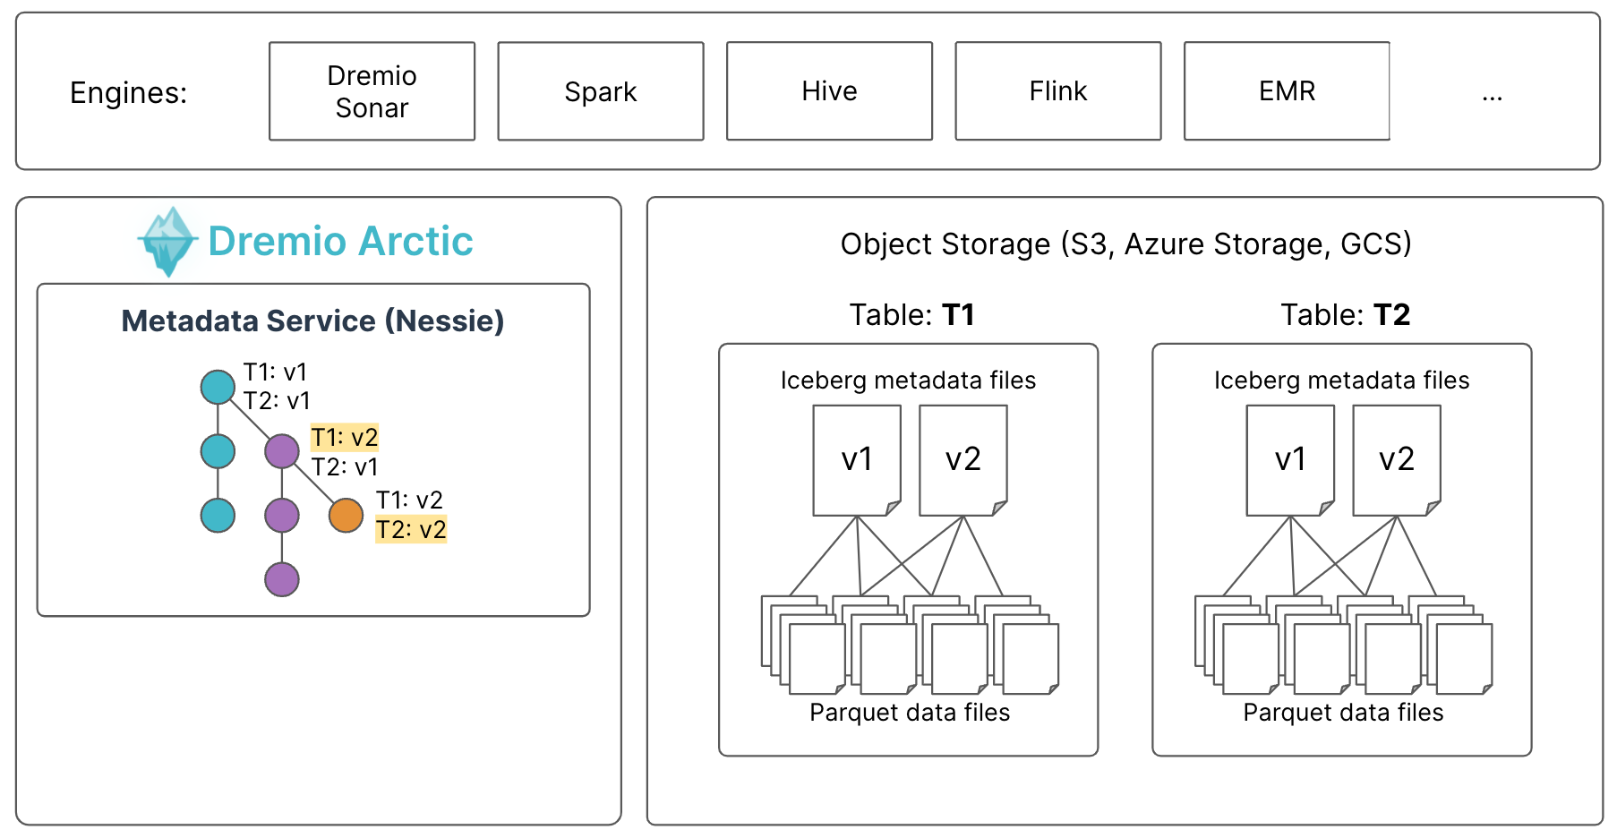
Task: Click the T2 v1 metadata file icon
Action: coord(1289,459)
